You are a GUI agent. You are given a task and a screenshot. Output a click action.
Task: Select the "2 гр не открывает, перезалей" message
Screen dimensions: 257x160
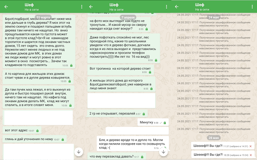point(115,113)
